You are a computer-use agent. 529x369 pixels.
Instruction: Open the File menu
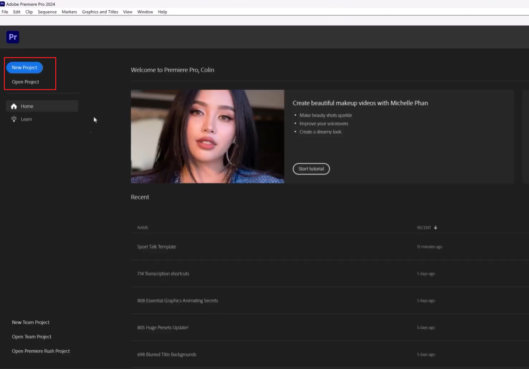click(x=4, y=12)
